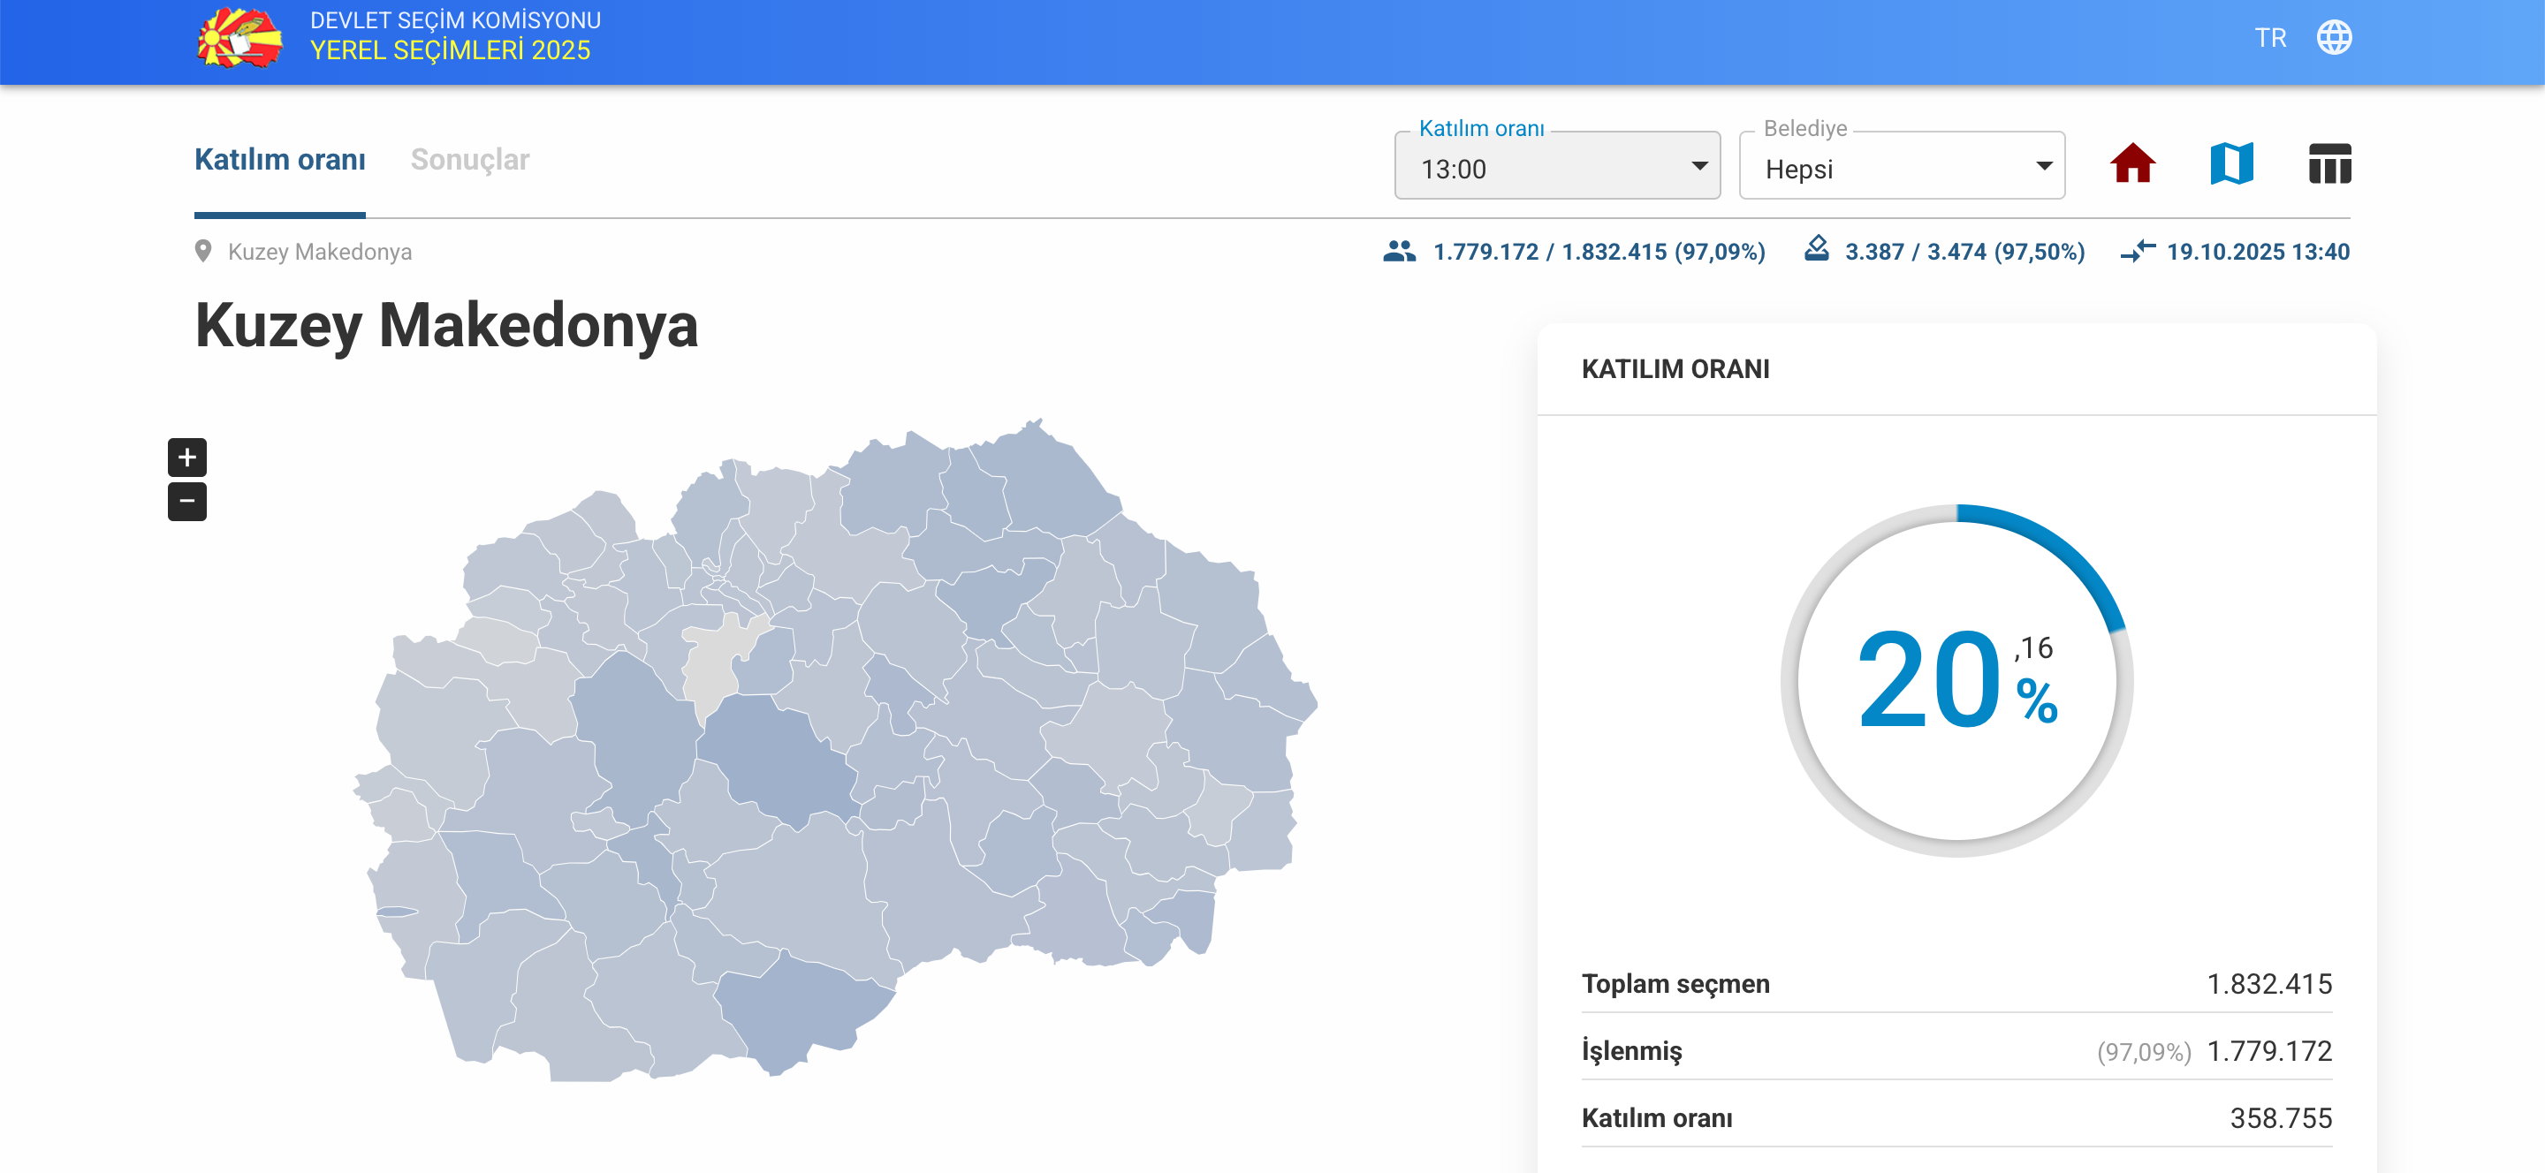Click the 20,16% turnout circular gauge

[x=1956, y=679]
